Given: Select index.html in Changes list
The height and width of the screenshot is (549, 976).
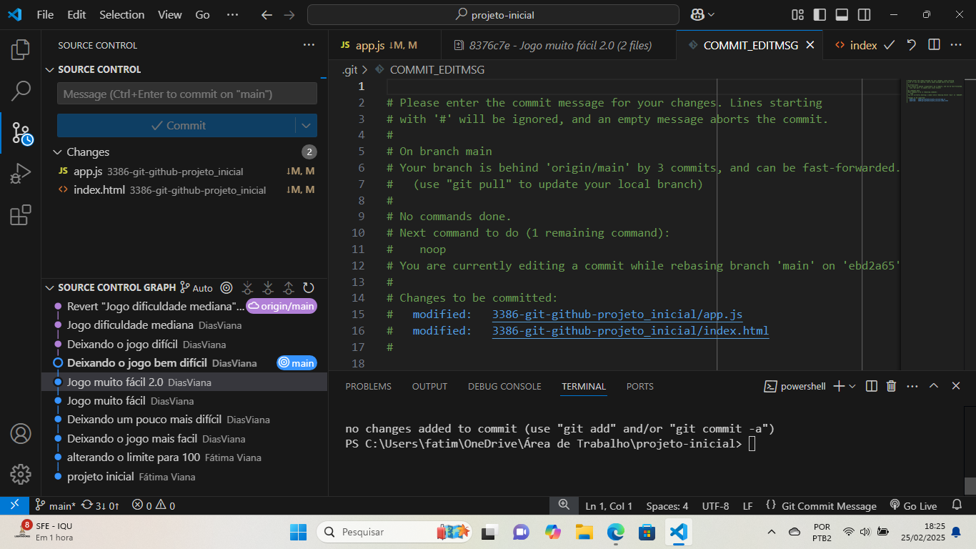Looking at the screenshot, I should pyautogui.click(x=184, y=190).
